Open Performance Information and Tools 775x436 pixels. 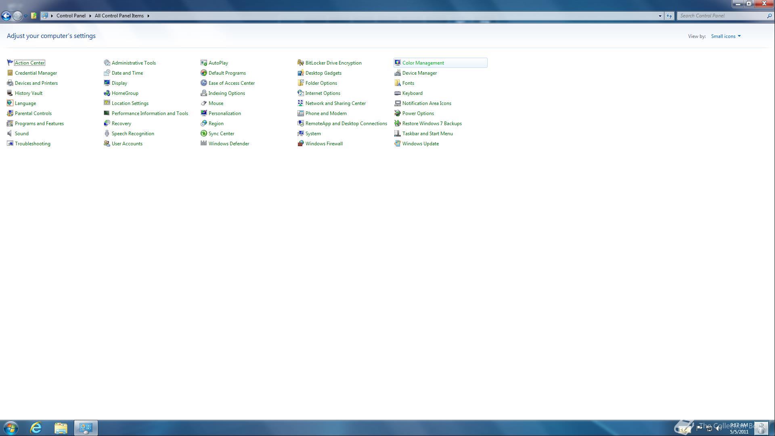click(x=150, y=113)
